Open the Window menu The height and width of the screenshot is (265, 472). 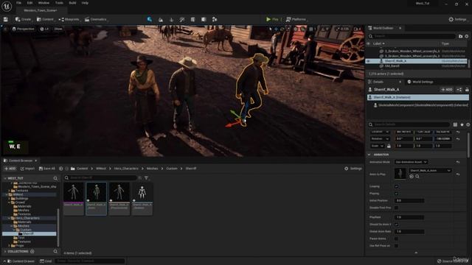[x=44, y=3]
